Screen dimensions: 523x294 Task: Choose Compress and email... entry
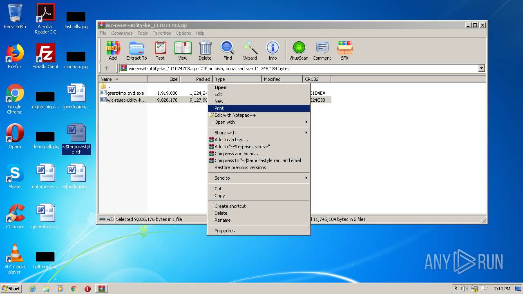259,154
